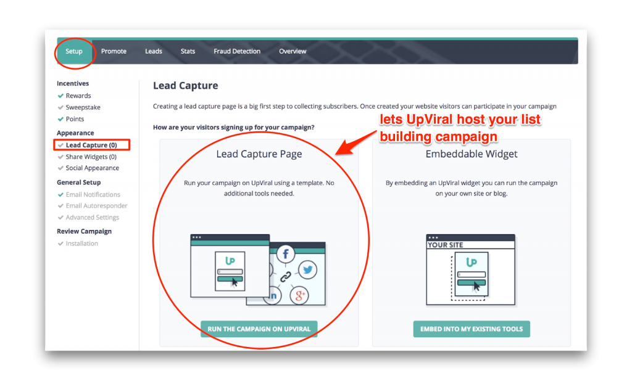Screen dimensions: 632x381
Task: Click the Email Notifications checkmark icon
Action: [60, 195]
